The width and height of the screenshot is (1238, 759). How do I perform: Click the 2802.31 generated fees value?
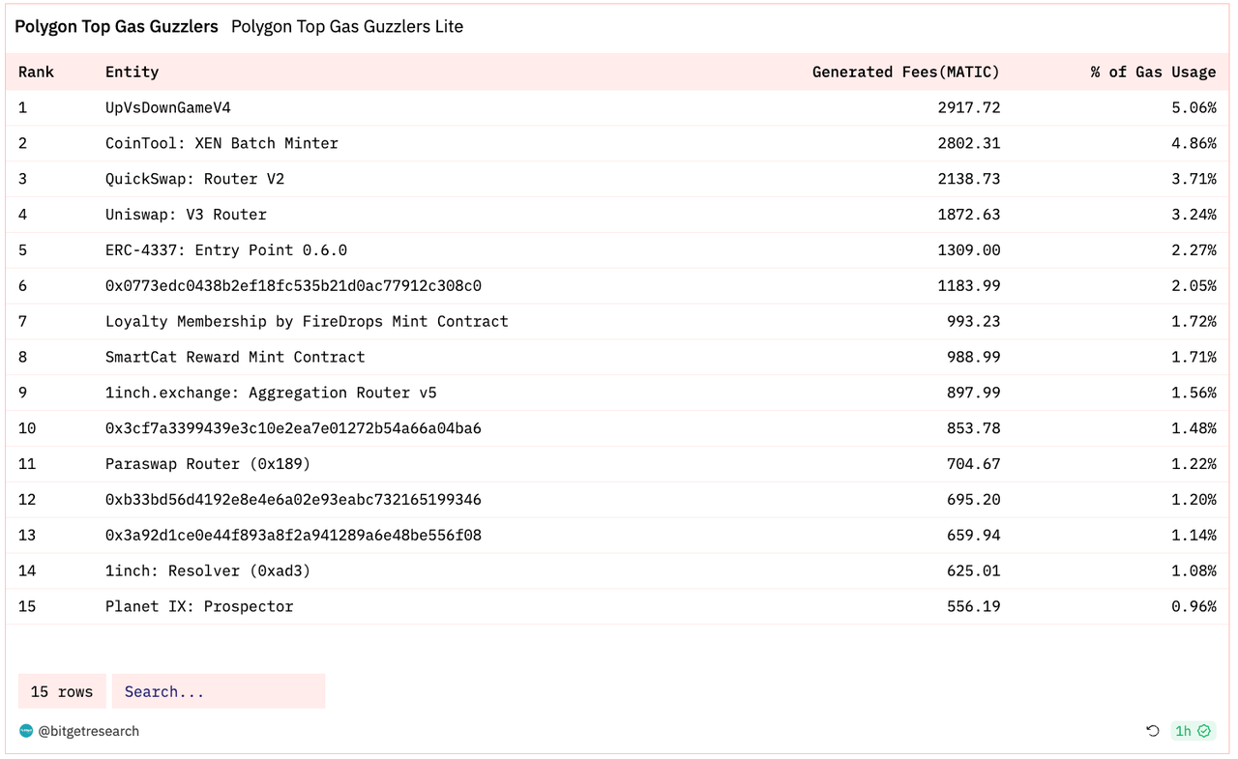(969, 143)
